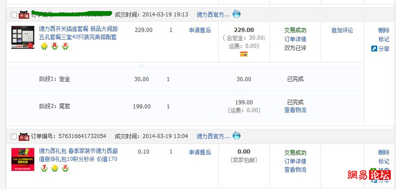The width and height of the screenshot is (396, 190).
Task: Click credit card payment icon below 229.00
Action: (x=244, y=54)
